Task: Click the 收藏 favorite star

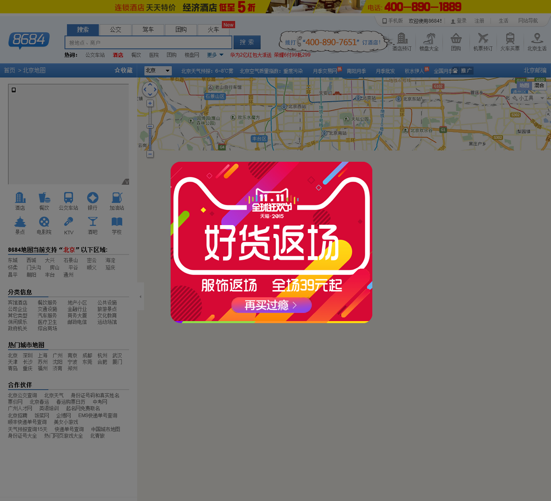Action: click(123, 70)
